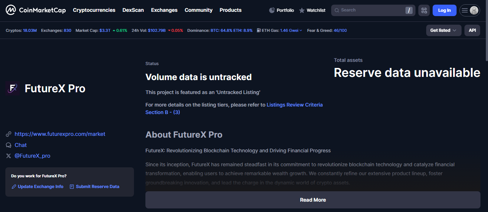
Task: Open the @FutureX_pro Twitter link
Action: [33, 156]
